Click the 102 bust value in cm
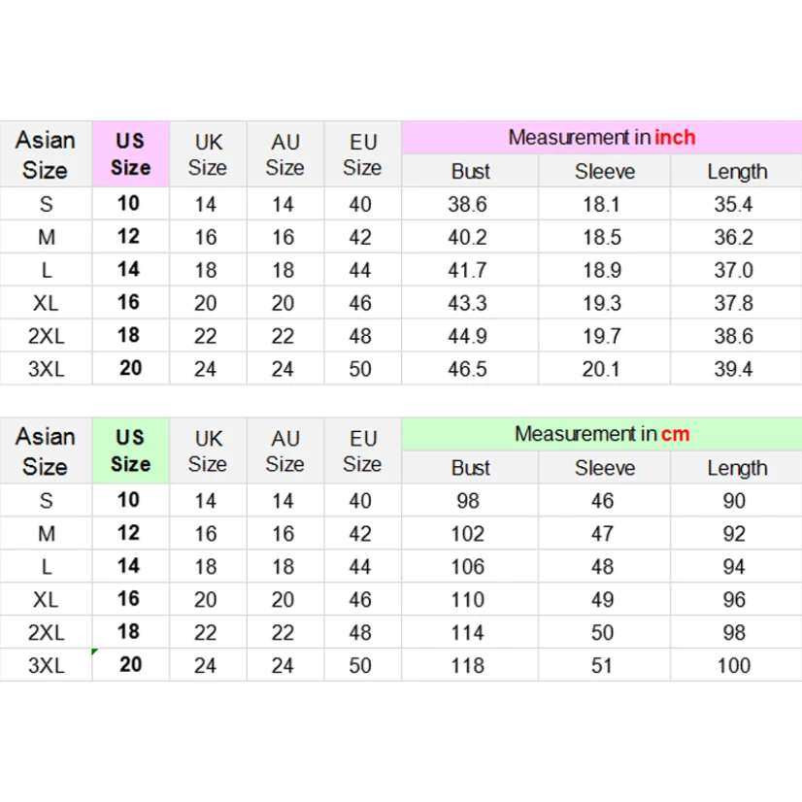 [468, 534]
